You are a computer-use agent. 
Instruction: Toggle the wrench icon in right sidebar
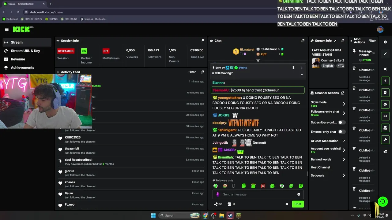(385, 140)
